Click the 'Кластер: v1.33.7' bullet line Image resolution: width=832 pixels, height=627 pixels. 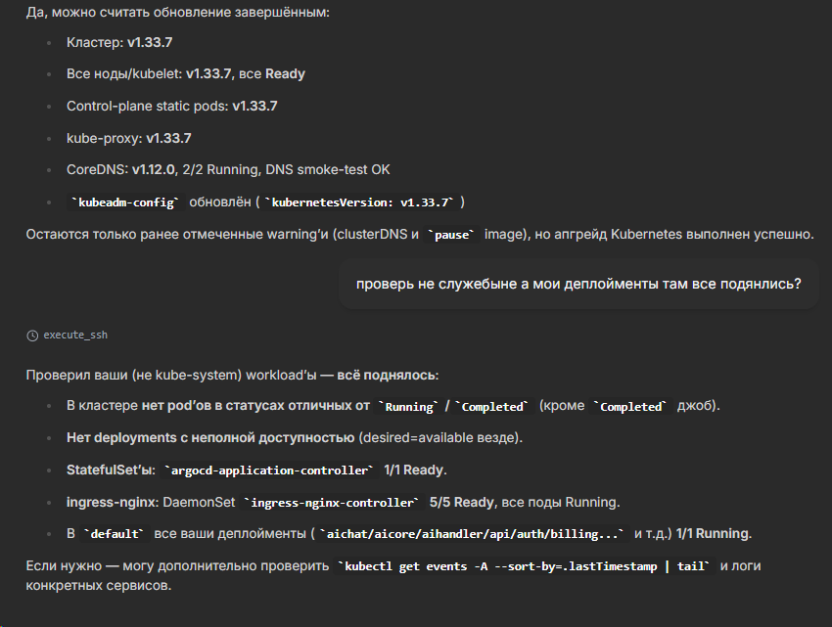(x=119, y=42)
